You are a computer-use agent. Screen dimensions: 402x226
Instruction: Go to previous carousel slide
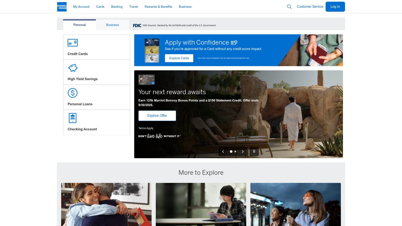click(223, 151)
